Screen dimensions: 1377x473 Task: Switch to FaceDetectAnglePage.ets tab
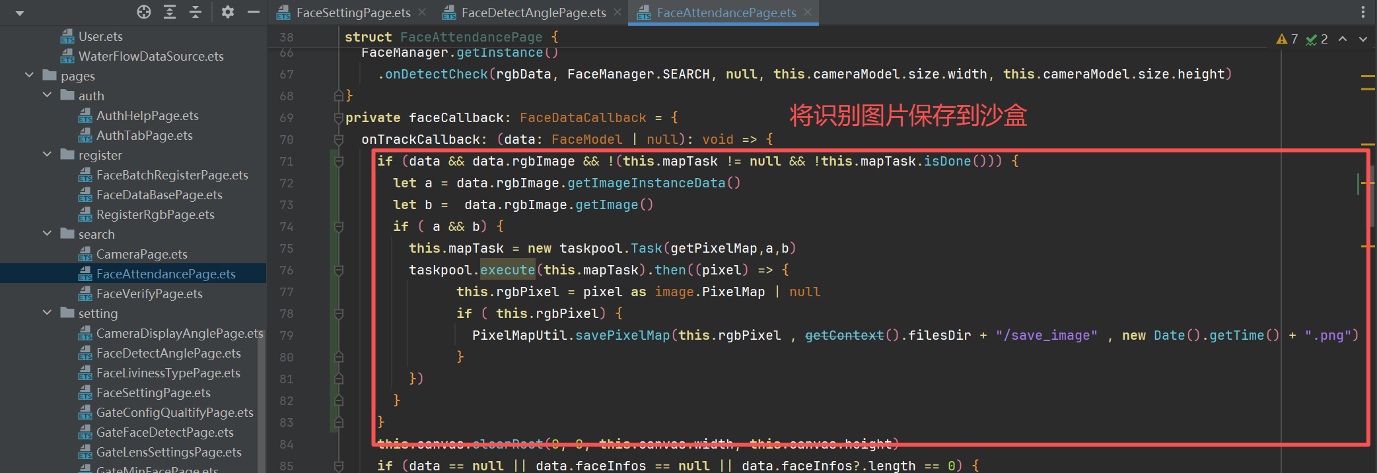[x=534, y=13]
